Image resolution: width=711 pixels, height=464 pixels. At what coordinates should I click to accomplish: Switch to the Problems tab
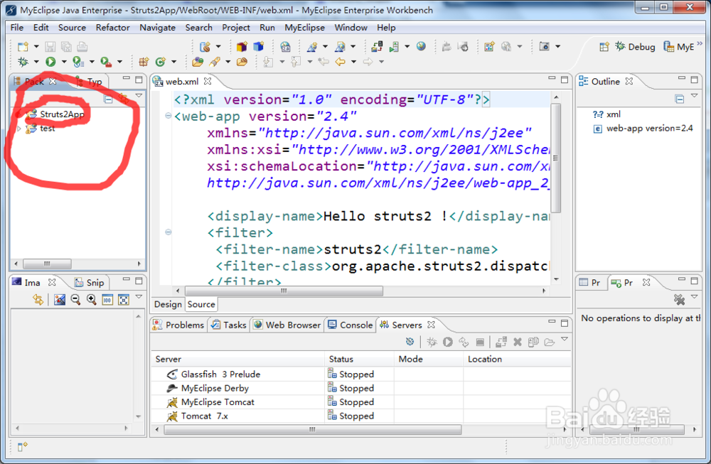coord(179,325)
